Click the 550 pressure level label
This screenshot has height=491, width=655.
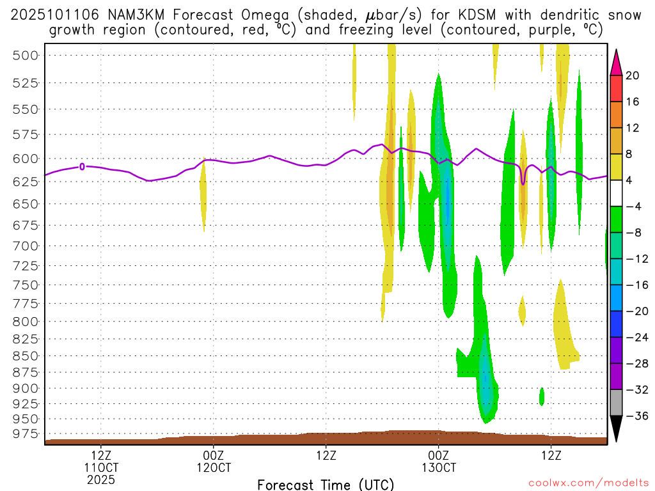(x=26, y=109)
